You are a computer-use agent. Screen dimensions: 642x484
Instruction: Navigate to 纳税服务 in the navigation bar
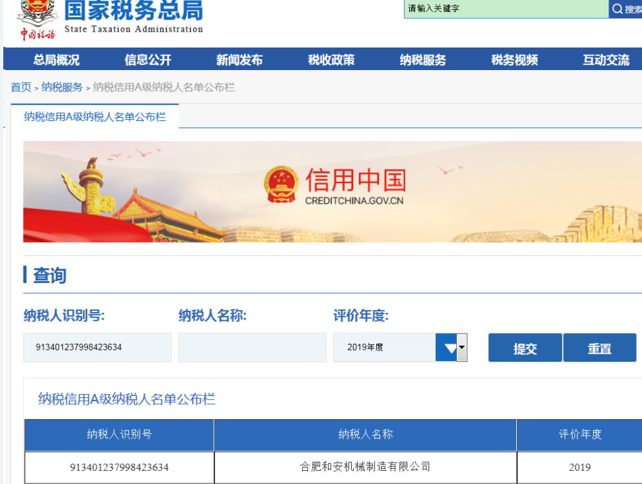pos(422,60)
